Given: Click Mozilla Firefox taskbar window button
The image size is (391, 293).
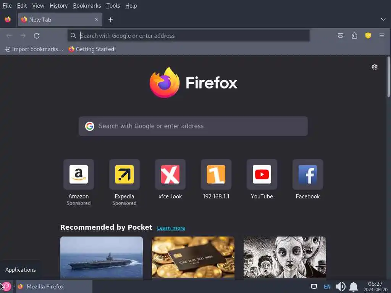Looking at the screenshot, I should (x=54, y=287).
